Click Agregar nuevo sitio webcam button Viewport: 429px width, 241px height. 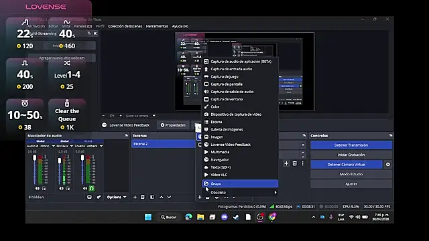pos(62,58)
